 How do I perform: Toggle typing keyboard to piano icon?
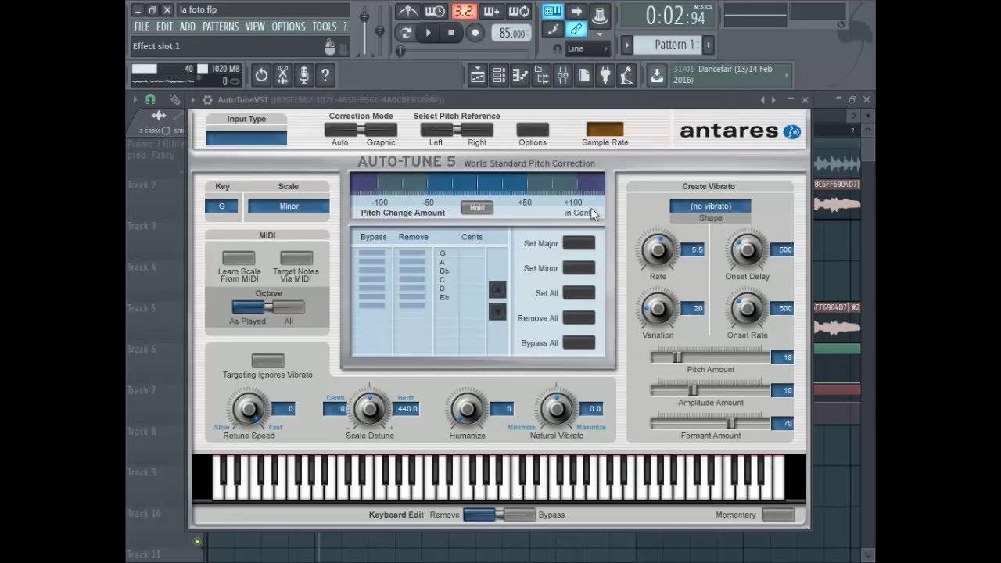553,11
